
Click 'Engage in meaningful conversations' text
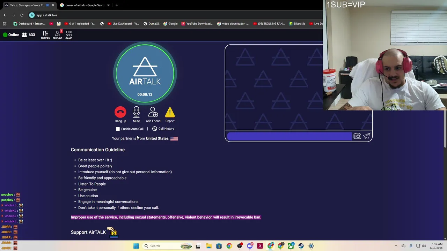click(x=108, y=201)
